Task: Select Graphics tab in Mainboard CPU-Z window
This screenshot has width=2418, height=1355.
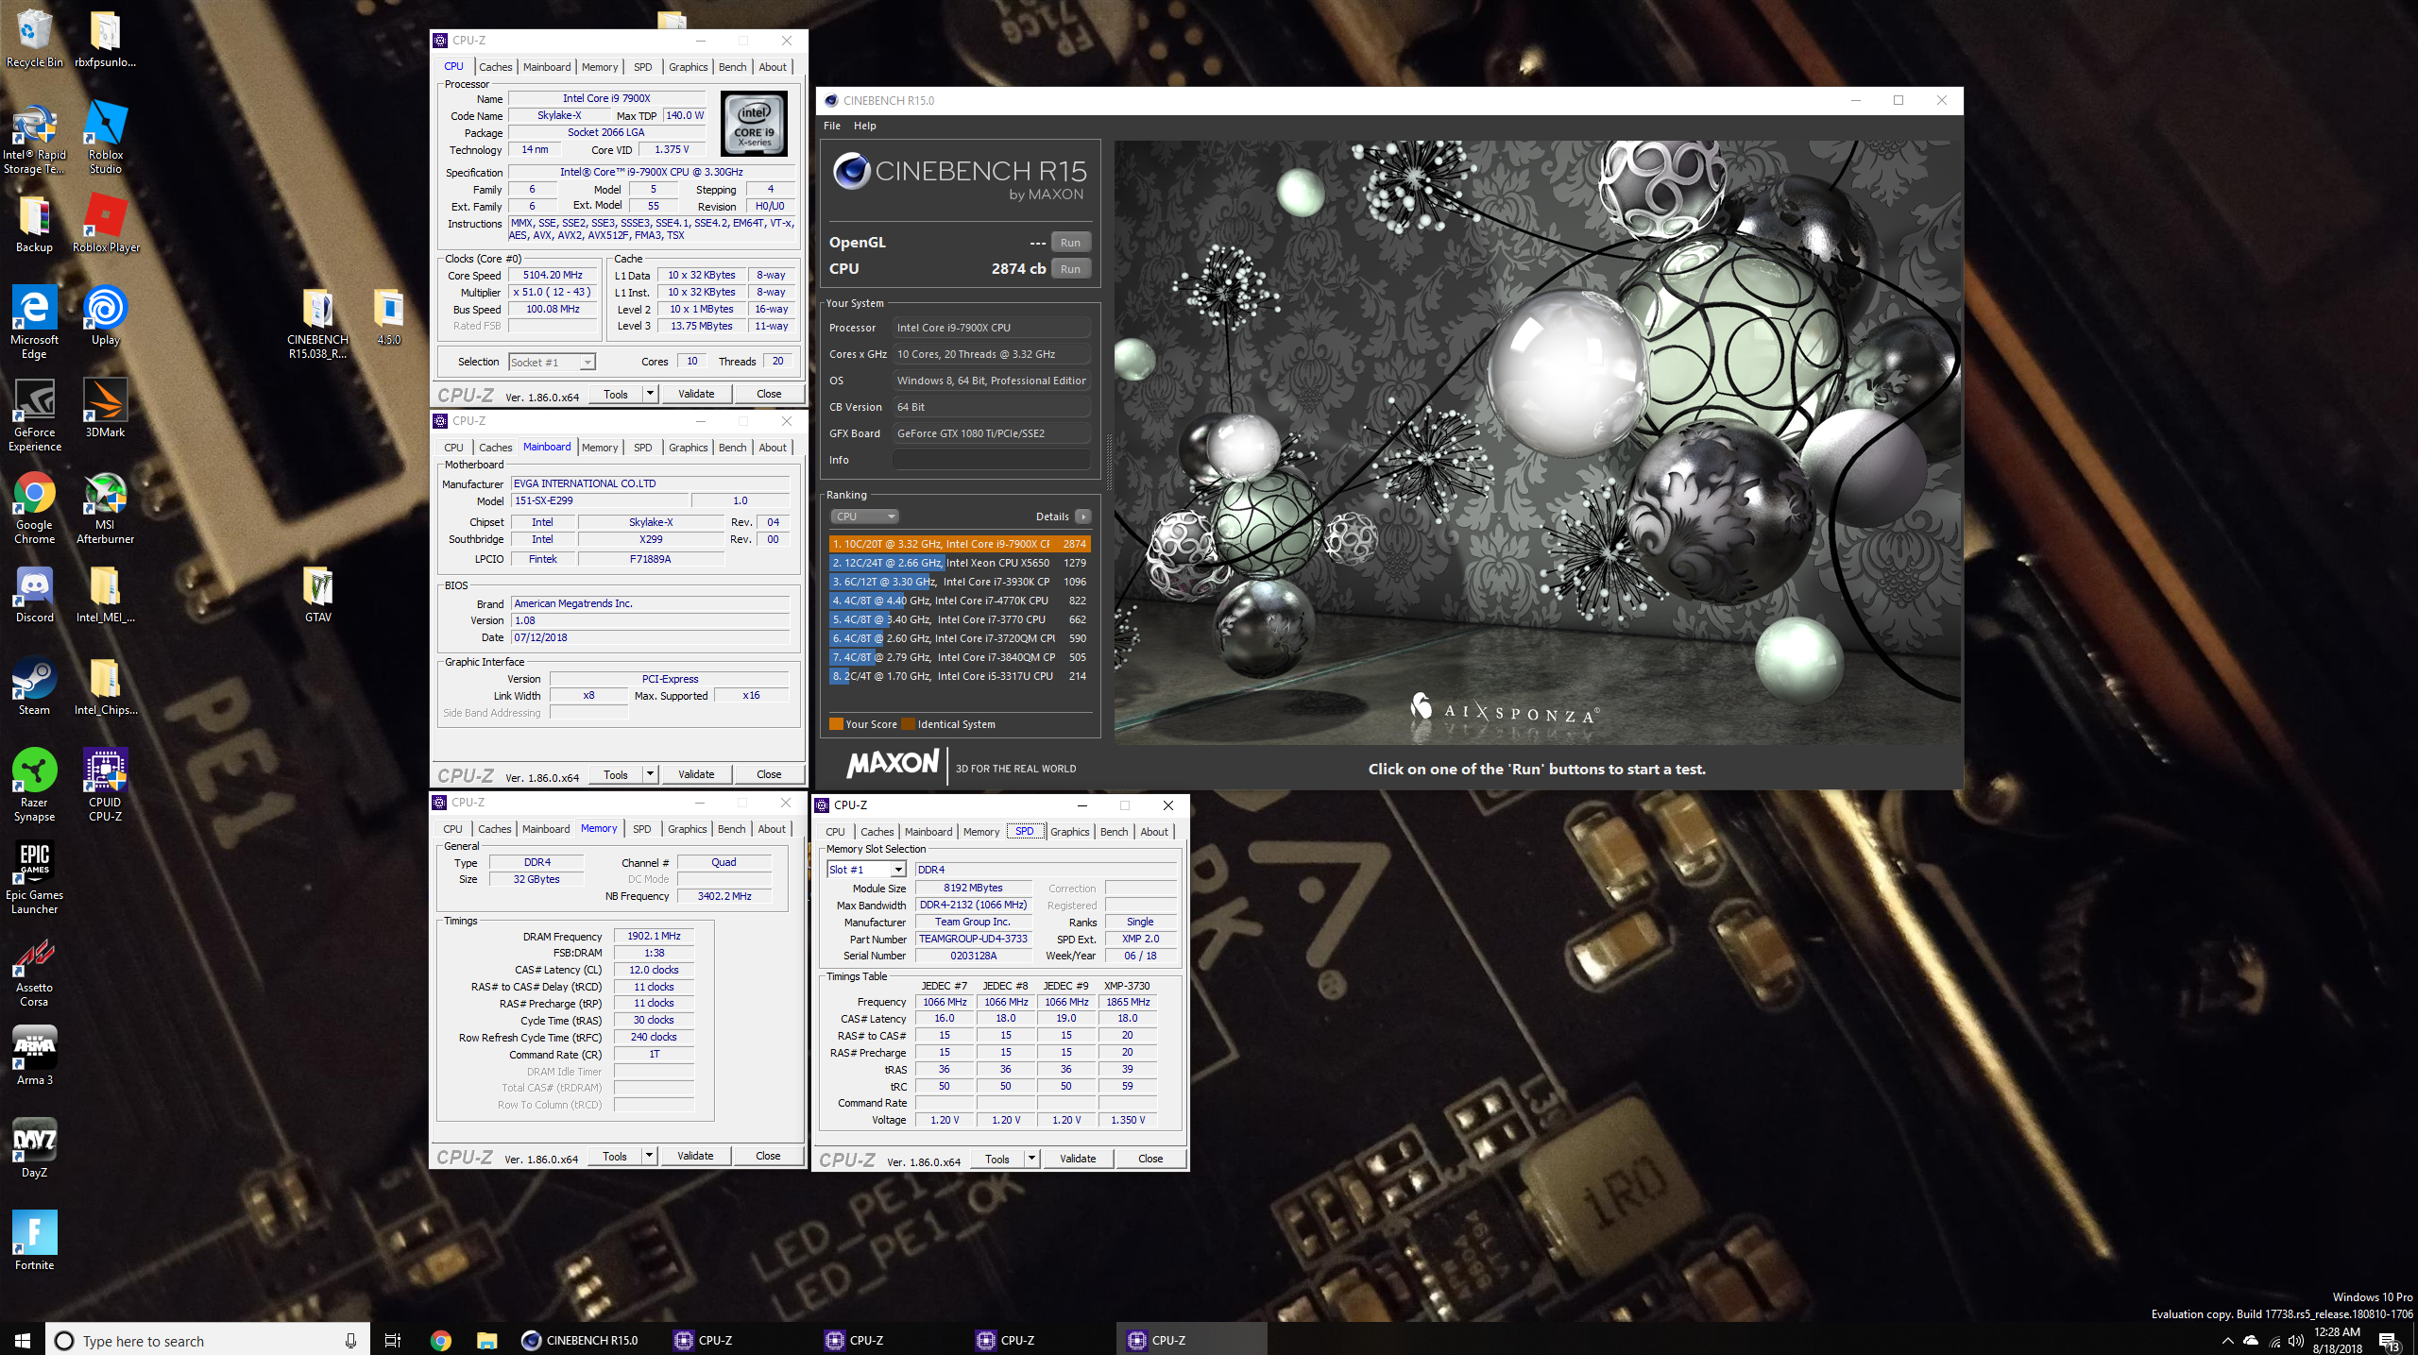Action: [688, 448]
